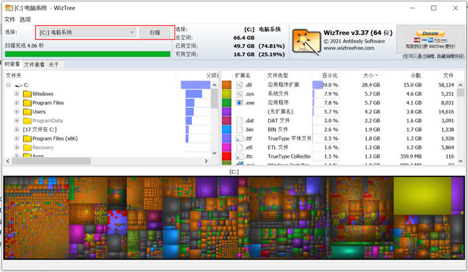Click the red .ttc color swatch
The height and width of the screenshot is (272, 468).
click(x=226, y=156)
